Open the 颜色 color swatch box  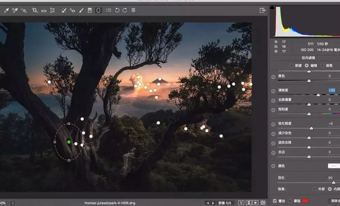click(x=334, y=166)
